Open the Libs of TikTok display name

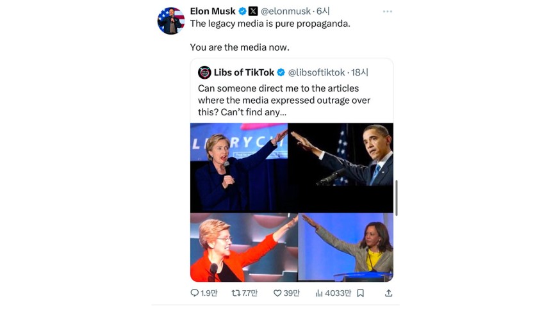[x=244, y=72]
